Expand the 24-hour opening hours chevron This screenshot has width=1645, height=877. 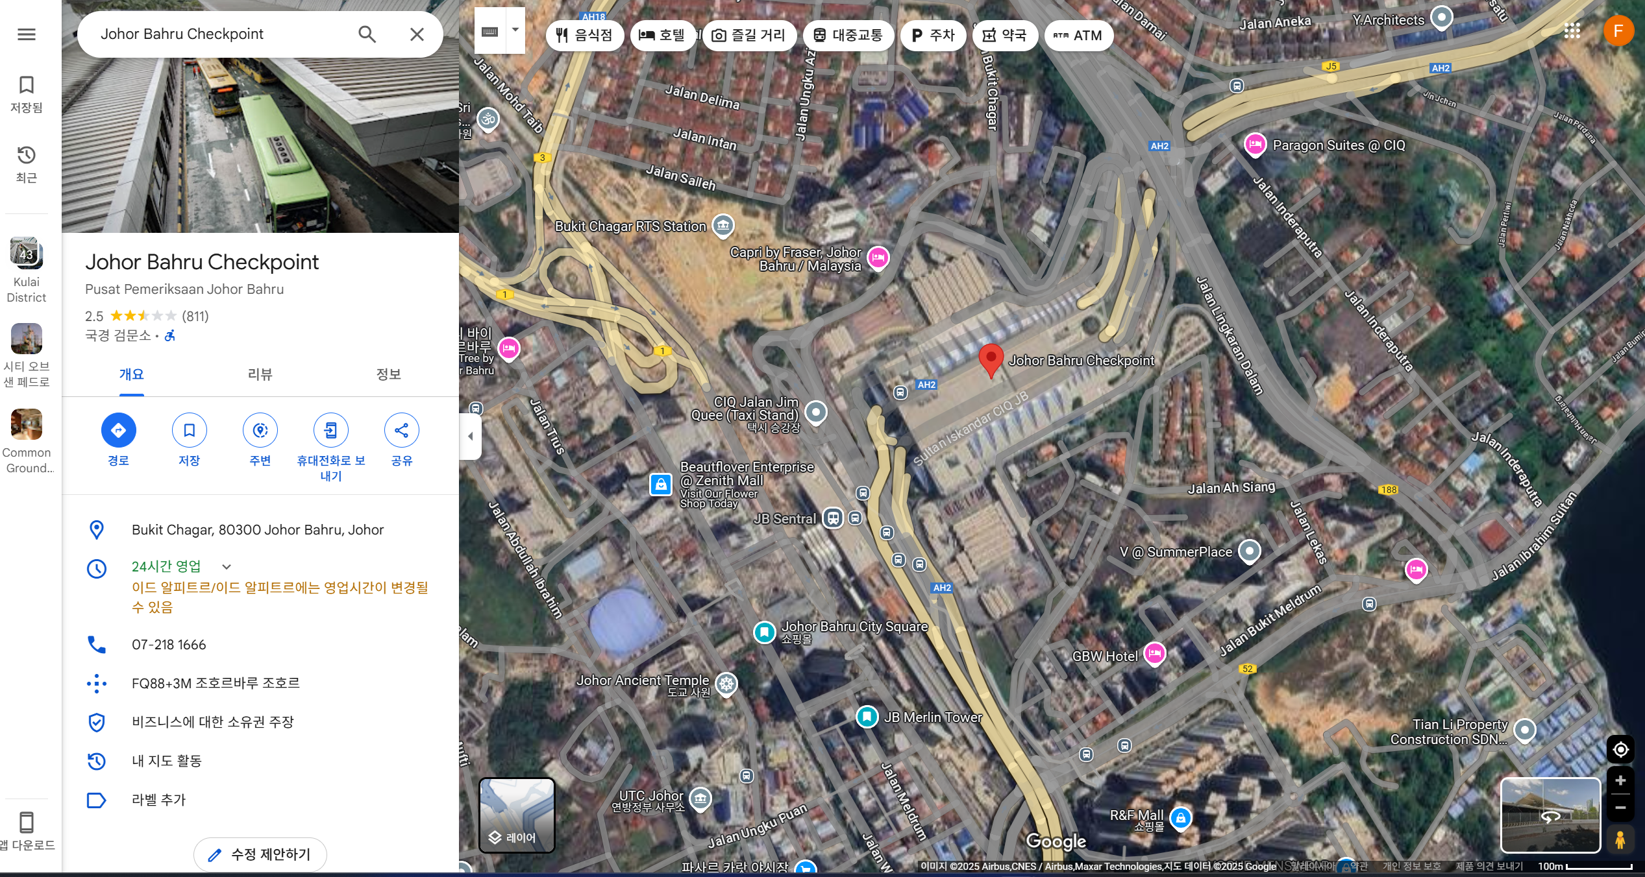point(227,566)
